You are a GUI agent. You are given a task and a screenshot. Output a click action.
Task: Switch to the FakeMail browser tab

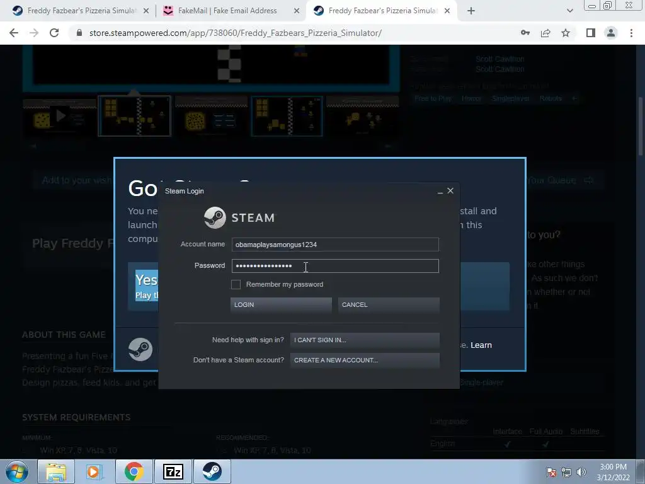pos(227,11)
